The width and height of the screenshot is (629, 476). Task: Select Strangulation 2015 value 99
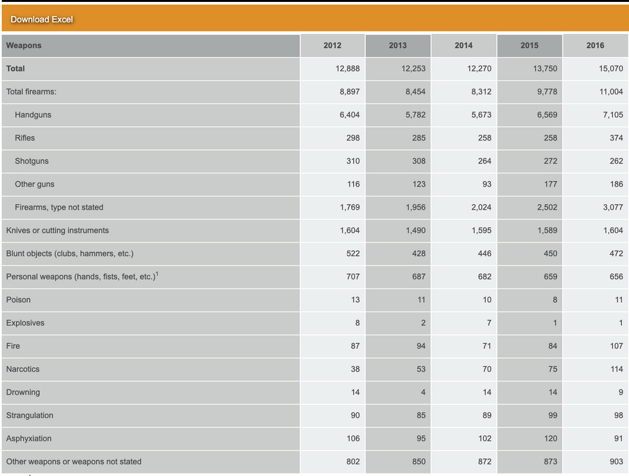[x=553, y=416]
